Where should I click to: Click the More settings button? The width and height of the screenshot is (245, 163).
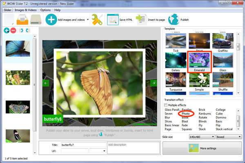[202, 148]
